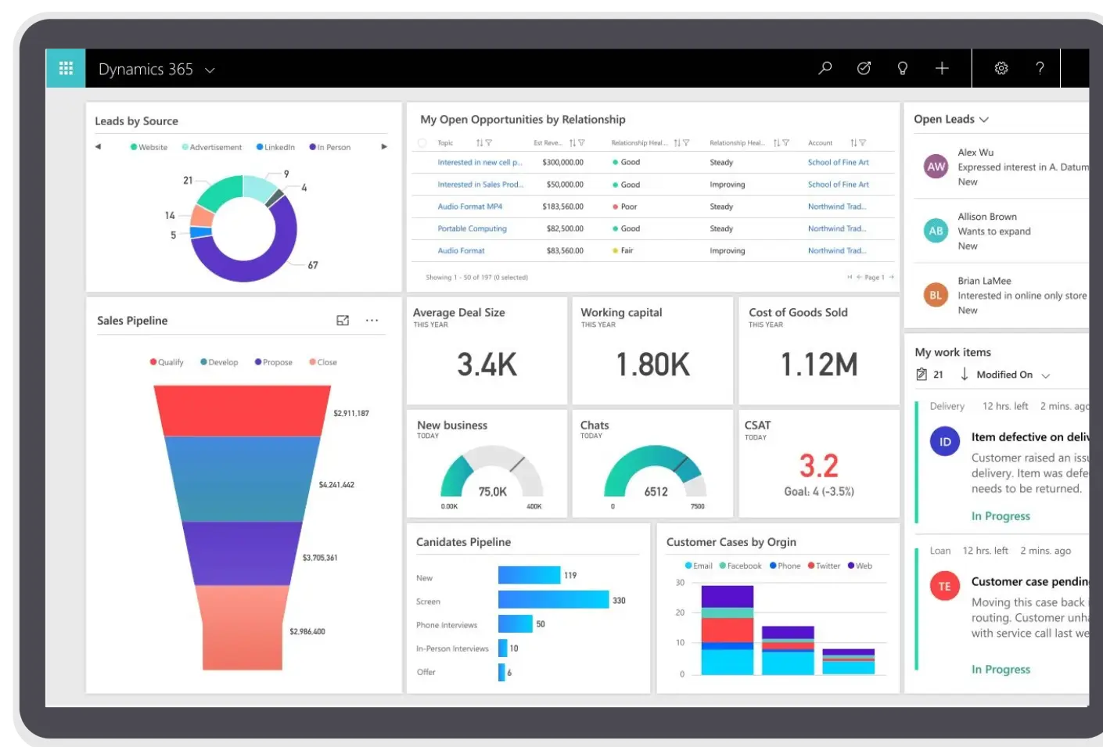1103x747 pixels.
Task: Expand the Dynamics 365 app dropdown
Action: coord(210,70)
